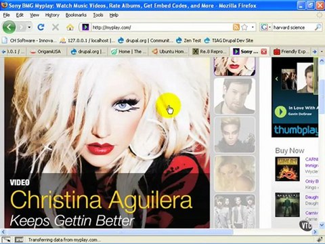
Task: Click the Stop loading X icon
Action: coord(56,27)
